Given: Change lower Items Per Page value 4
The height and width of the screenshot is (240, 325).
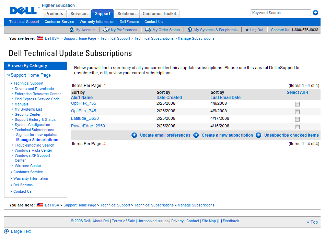Looking at the screenshot, I should click(104, 144).
